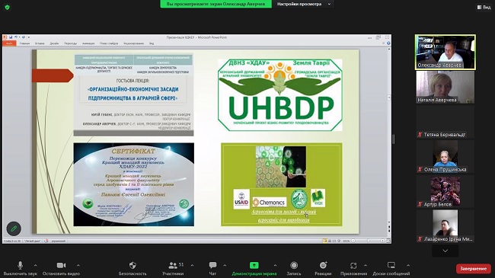Open the Безопасность shield menu
This screenshot has width=495, height=278.
click(x=133, y=268)
